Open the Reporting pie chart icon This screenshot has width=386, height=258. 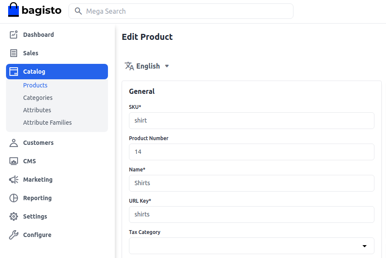13,198
